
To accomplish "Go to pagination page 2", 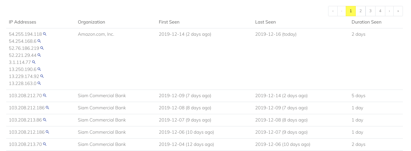I will pos(361,11).
